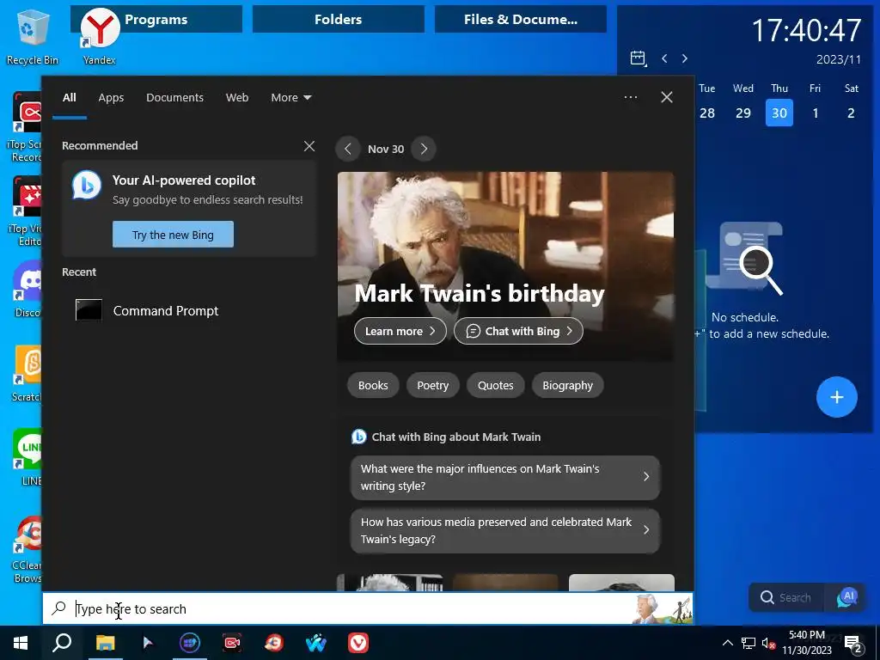Open the Folders fence header

click(x=339, y=19)
